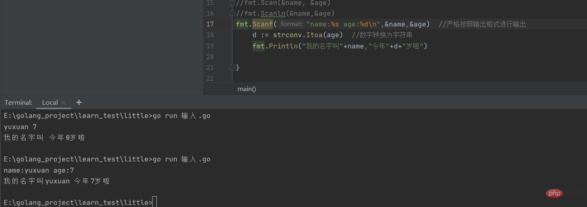
Task: Click the terminal input 'name:yuxuan age:7'
Action: [x=39, y=170]
